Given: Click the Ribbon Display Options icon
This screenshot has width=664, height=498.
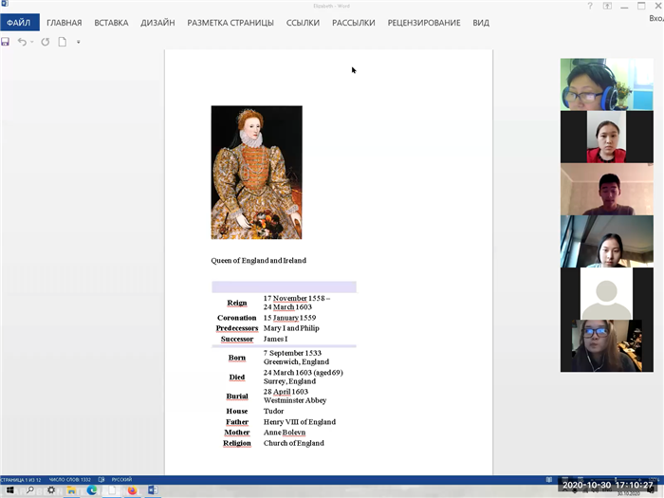Looking at the screenshot, I should 607,6.
